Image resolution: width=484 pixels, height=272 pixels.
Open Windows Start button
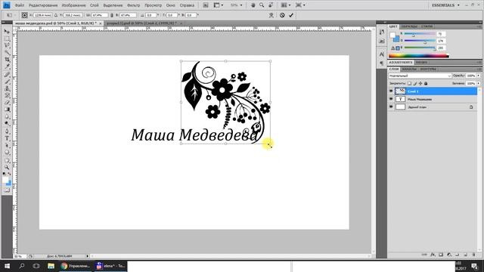click(x=7, y=266)
